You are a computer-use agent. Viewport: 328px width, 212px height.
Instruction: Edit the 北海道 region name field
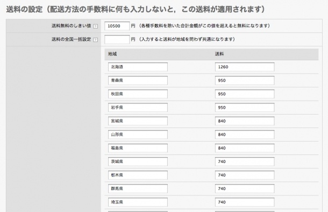pos(138,67)
